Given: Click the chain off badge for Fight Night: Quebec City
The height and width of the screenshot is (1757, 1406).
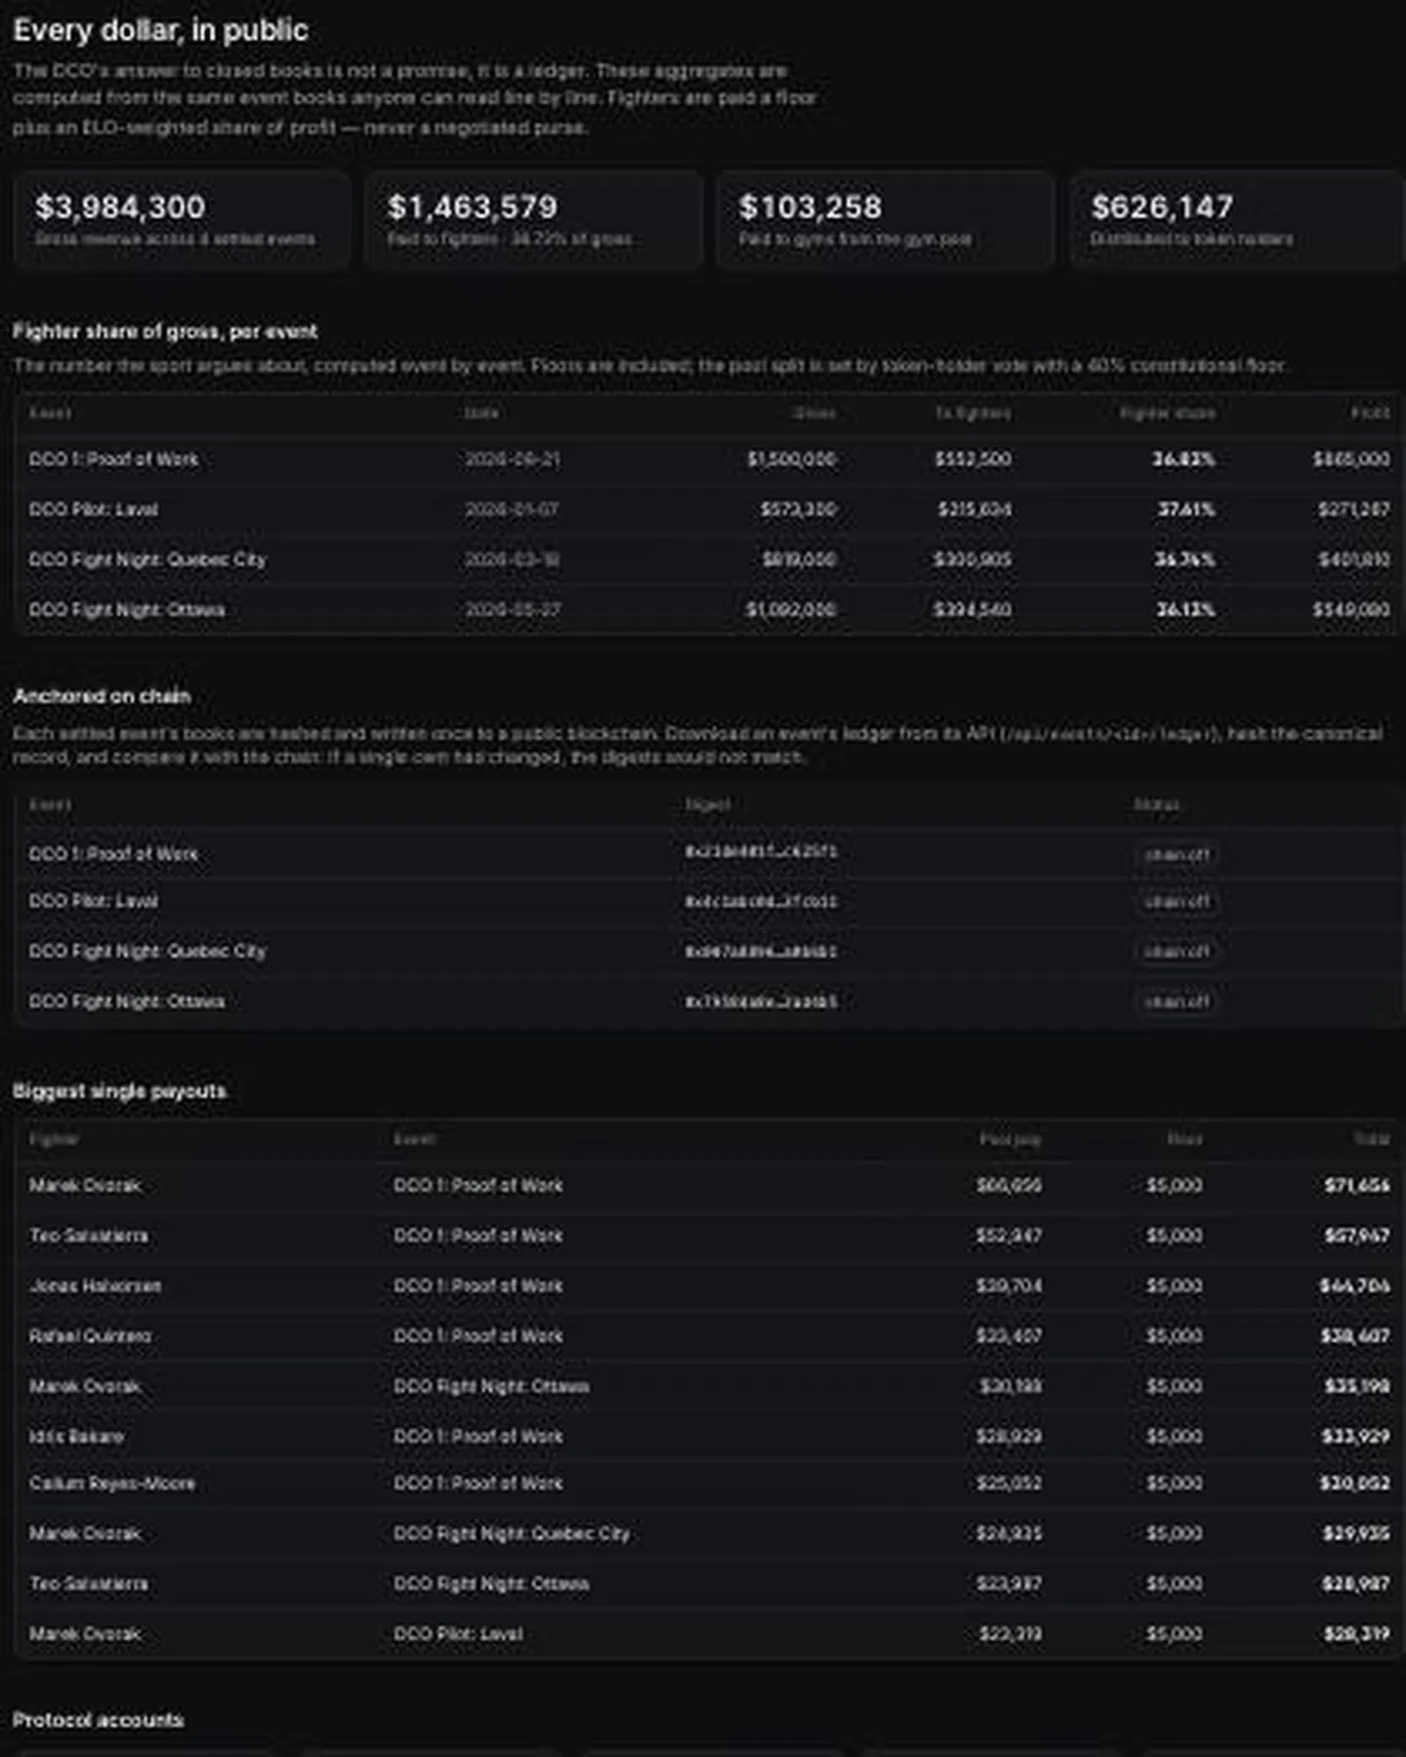Looking at the screenshot, I should [x=1177, y=952].
